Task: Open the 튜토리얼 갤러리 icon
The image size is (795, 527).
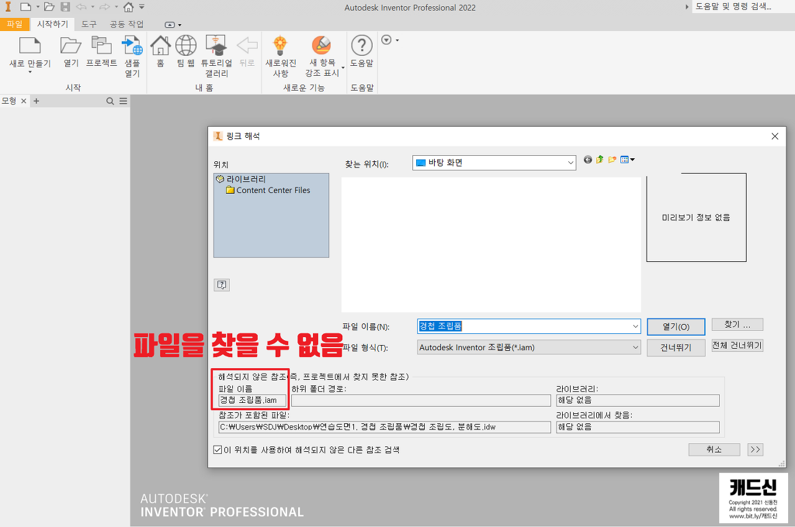Action: [x=217, y=45]
